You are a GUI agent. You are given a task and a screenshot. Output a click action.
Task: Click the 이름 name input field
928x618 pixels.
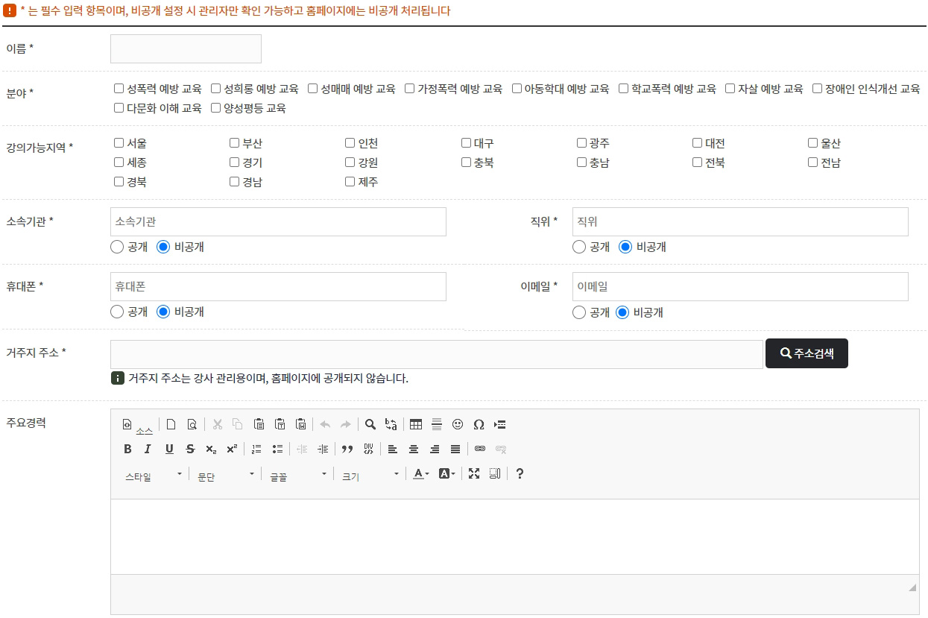click(186, 49)
